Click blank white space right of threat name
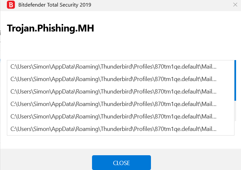241x170 pixels. 164,29
